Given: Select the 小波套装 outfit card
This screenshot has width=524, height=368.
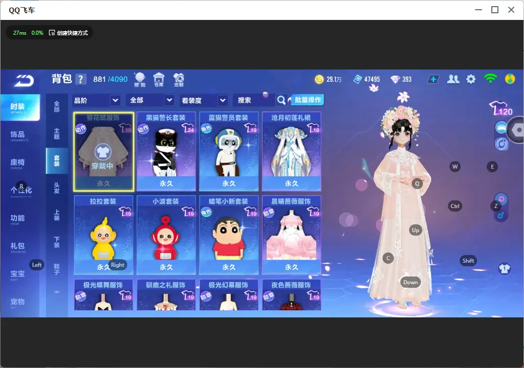Looking at the screenshot, I should click(166, 236).
